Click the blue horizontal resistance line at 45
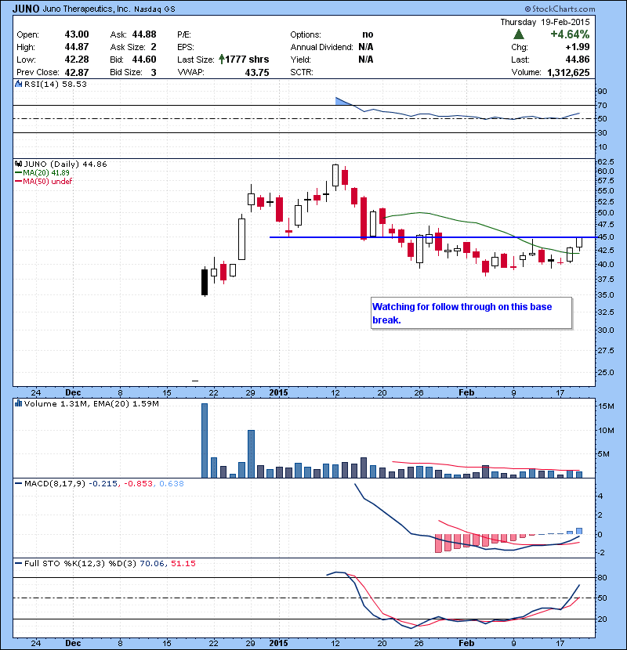The width and height of the screenshot is (627, 650). [x=433, y=237]
